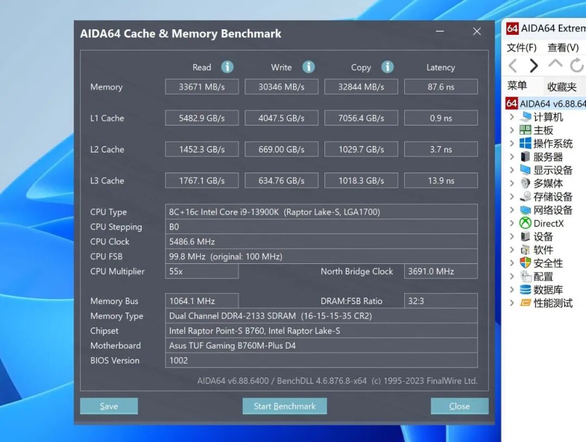The width and height of the screenshot is (586, 442).
Task: Select the 配置 configuration icon
Action: click(526, 276)
